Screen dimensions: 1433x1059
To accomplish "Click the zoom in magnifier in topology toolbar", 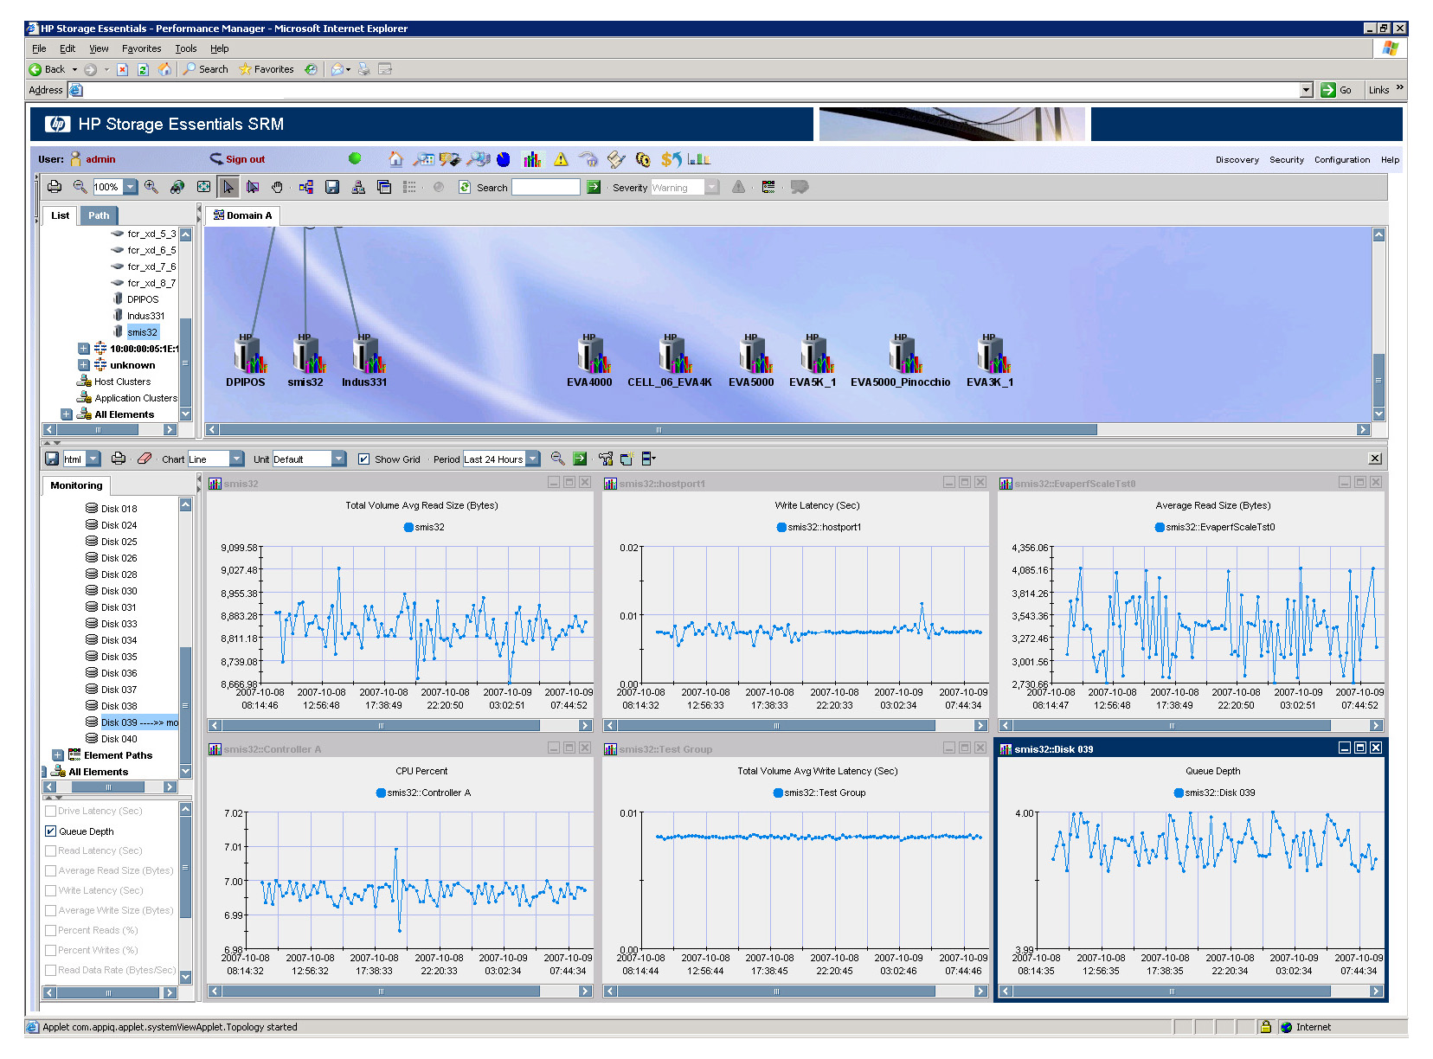I will [x=151, y=187].
